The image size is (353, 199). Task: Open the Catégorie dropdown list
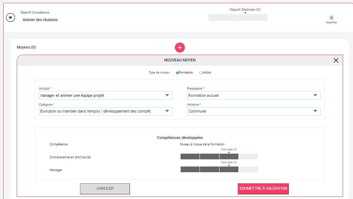tap(106, 111)
